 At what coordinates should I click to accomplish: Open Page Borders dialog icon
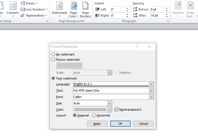(x=85, y=6)
